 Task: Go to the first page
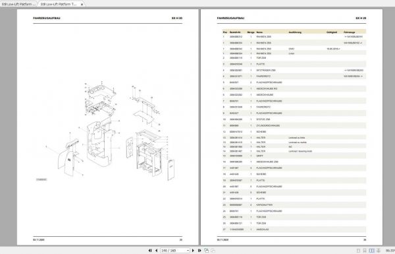(150, 251)
